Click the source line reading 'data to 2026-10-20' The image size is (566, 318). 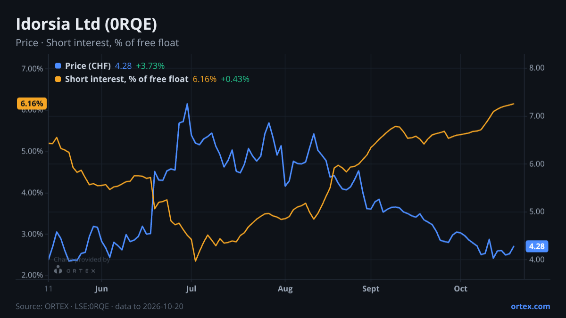point(100,306)
